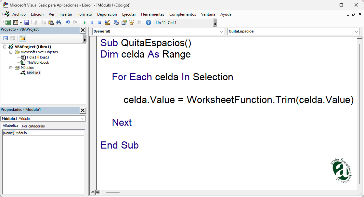
Task: Close the Proyecto - VBAProject panel
Action: point(83,30)
